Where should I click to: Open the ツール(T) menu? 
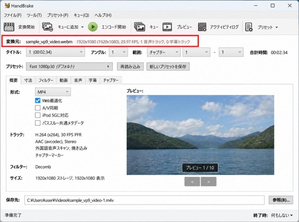34,15
